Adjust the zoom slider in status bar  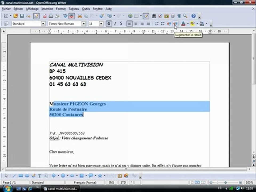pyautogui.click(x=226, y=182)
